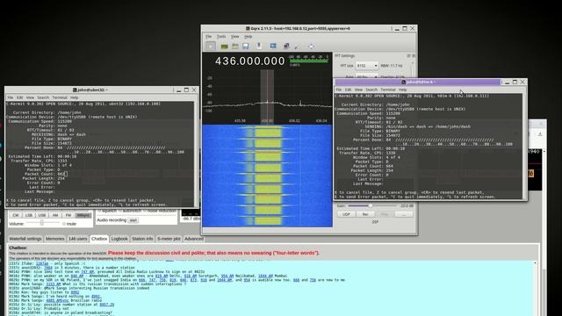562x316 pixels.
Task: Open View menu in right purple terminal
Action: tap(358, 90)
